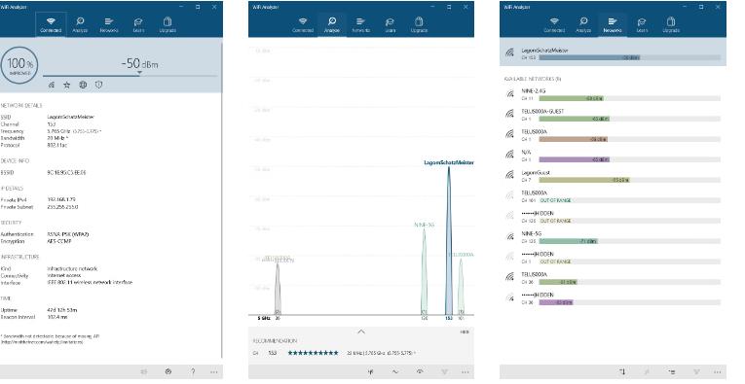Click wifi icon beside NINE-2.4G network
This screenshot has height=384, width=745.
coord(509,94)
